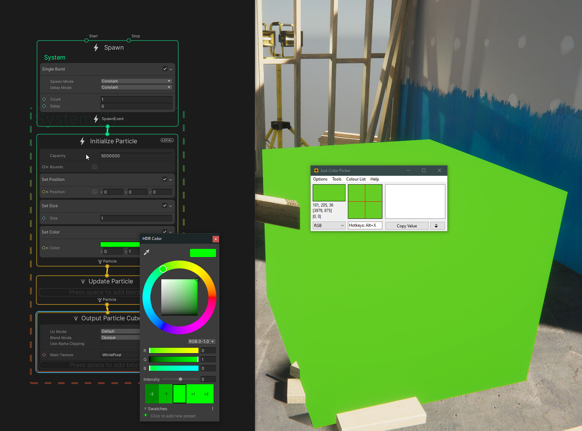This screenshot has width=582, height=431.
Task: Click the +1 exposure swatch
Action: tap(193, 394)
